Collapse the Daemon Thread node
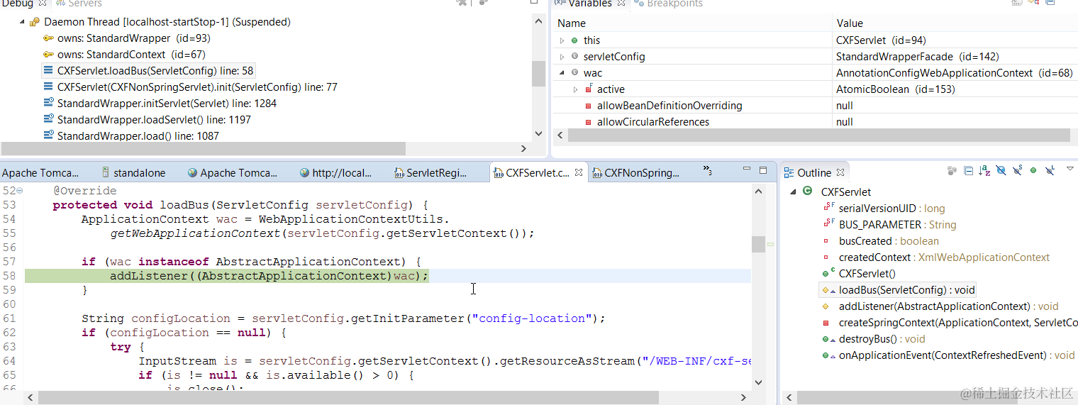The image size is (1078, 405). point(23,22)
